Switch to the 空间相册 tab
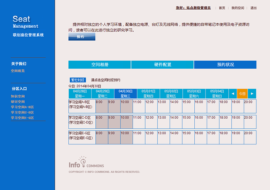This screenshot has width=270, height=190. [100, 64]
